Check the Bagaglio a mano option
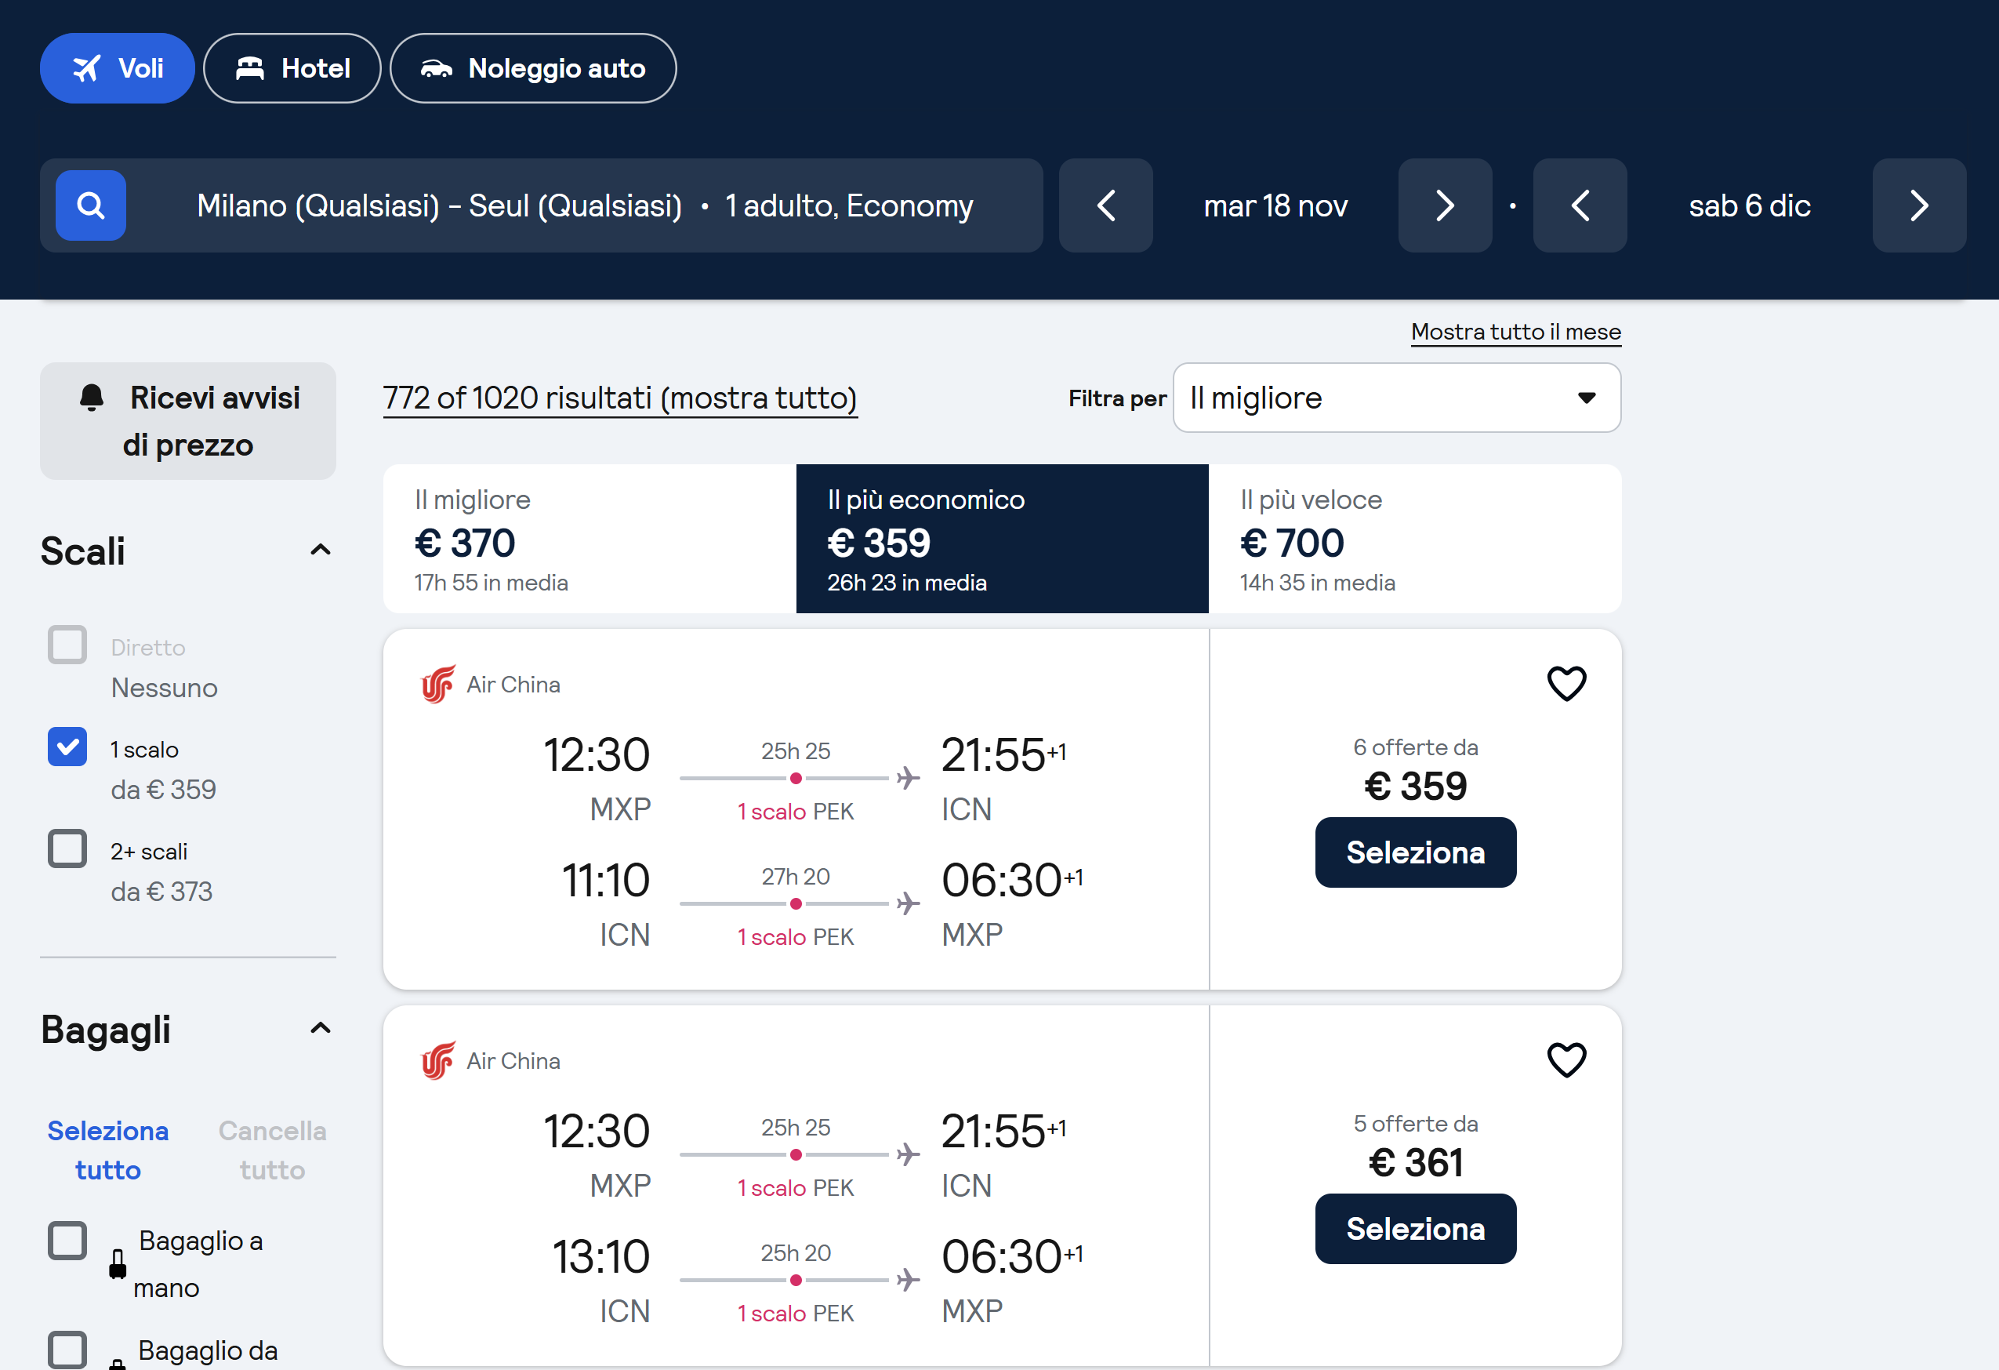Image resolution: width=1999 pixels, height=1370 pixels. click(x=67, y=1240)
